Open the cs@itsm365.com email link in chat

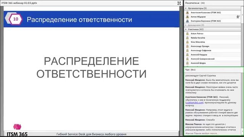[194, 103]
